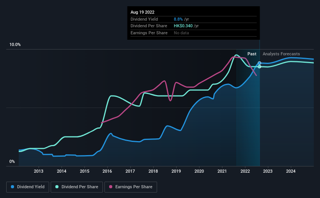Screen dimensions: 320x198
Task: Toggle the Earnings Per Share legend button
Action: [x=131, y=187]
